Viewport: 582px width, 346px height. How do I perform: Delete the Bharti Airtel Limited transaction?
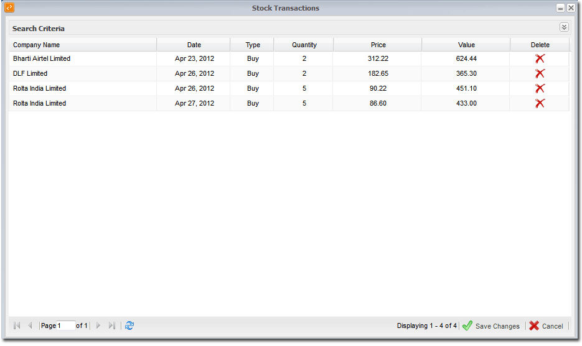click(x=540, y=58)
